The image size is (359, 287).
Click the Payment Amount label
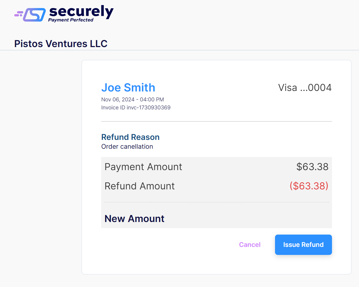[143, 167]
